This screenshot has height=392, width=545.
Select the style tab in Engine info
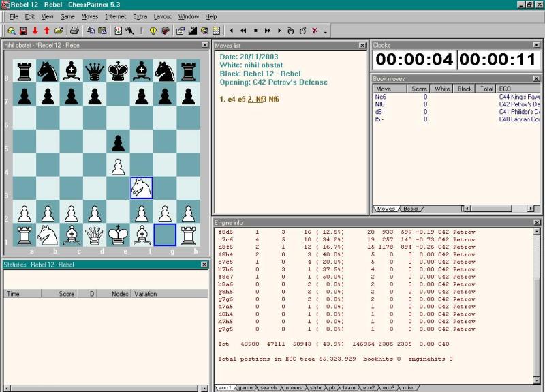pos(315,388)
